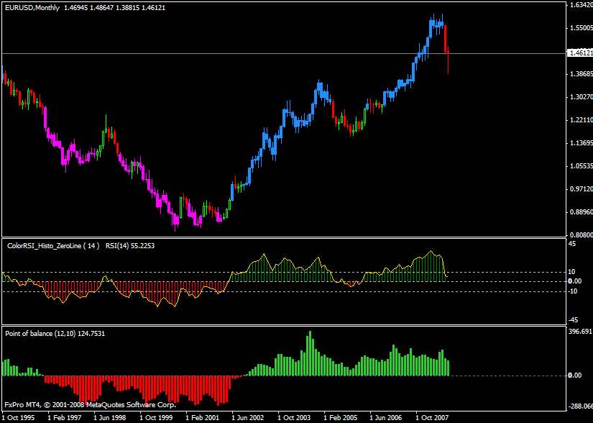Select the 1 Jun 1998 date marker

(x=111, y=417)
